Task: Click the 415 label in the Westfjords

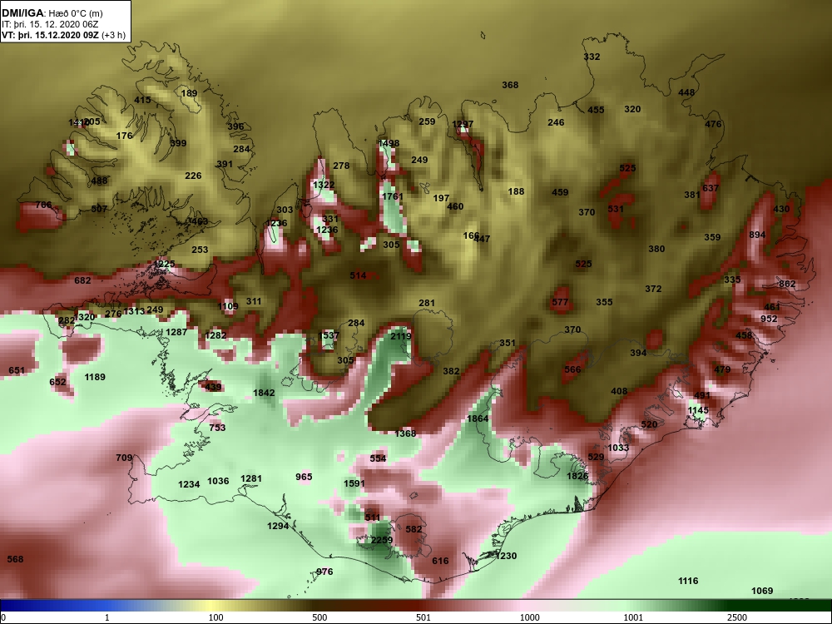Action: tap(142, 100)
